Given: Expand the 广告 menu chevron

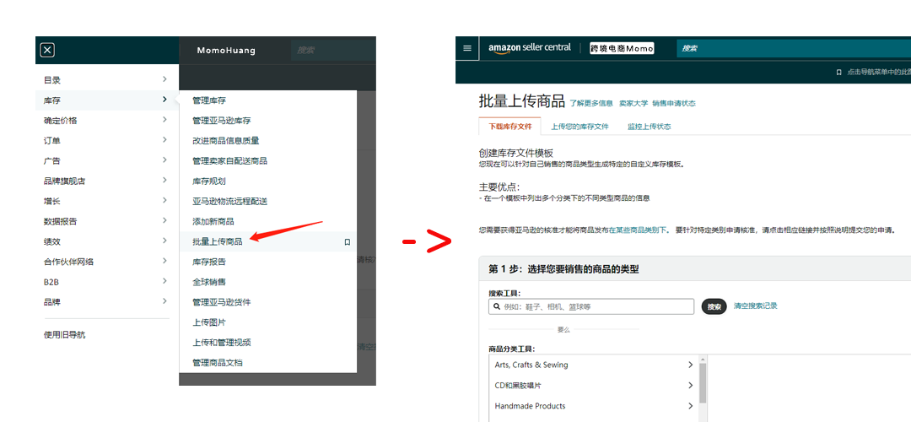Looking at the screenshot, I should (164, 160).
